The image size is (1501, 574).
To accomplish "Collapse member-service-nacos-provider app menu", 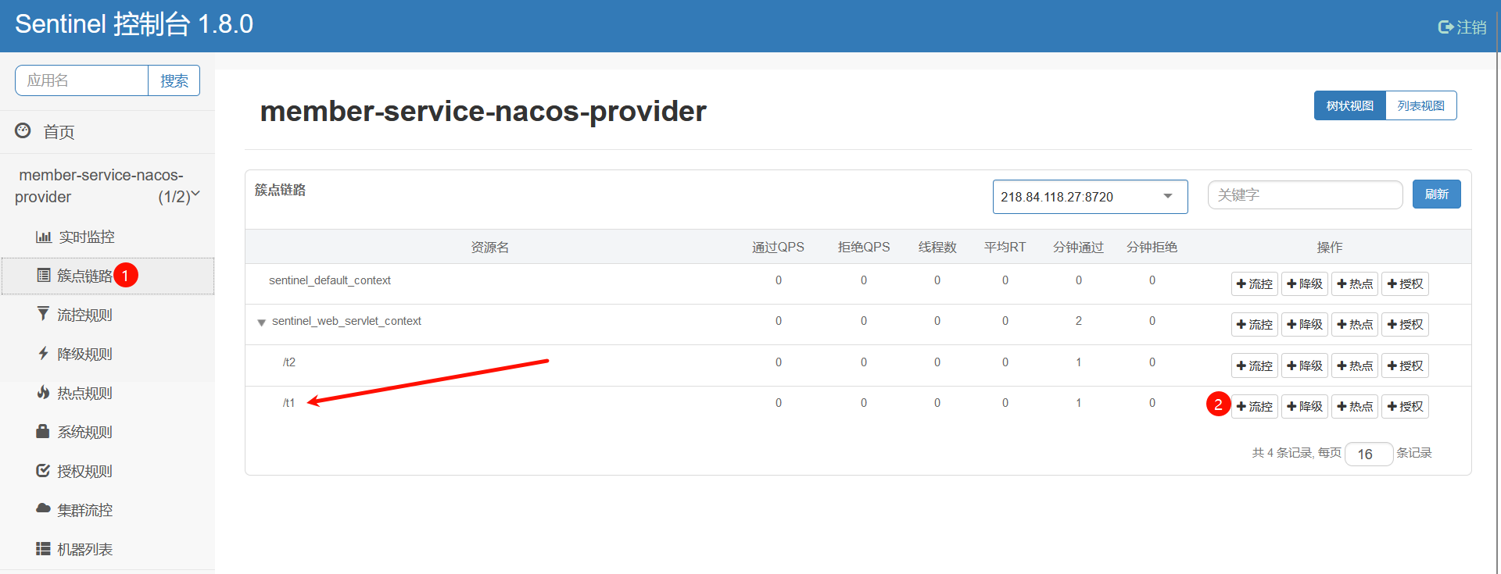I will [x=195, y=194].
